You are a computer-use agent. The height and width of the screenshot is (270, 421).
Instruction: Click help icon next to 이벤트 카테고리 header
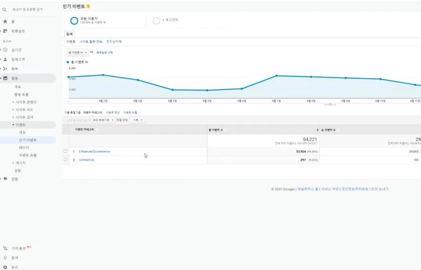pyautogui.click(x=97, y=130)
